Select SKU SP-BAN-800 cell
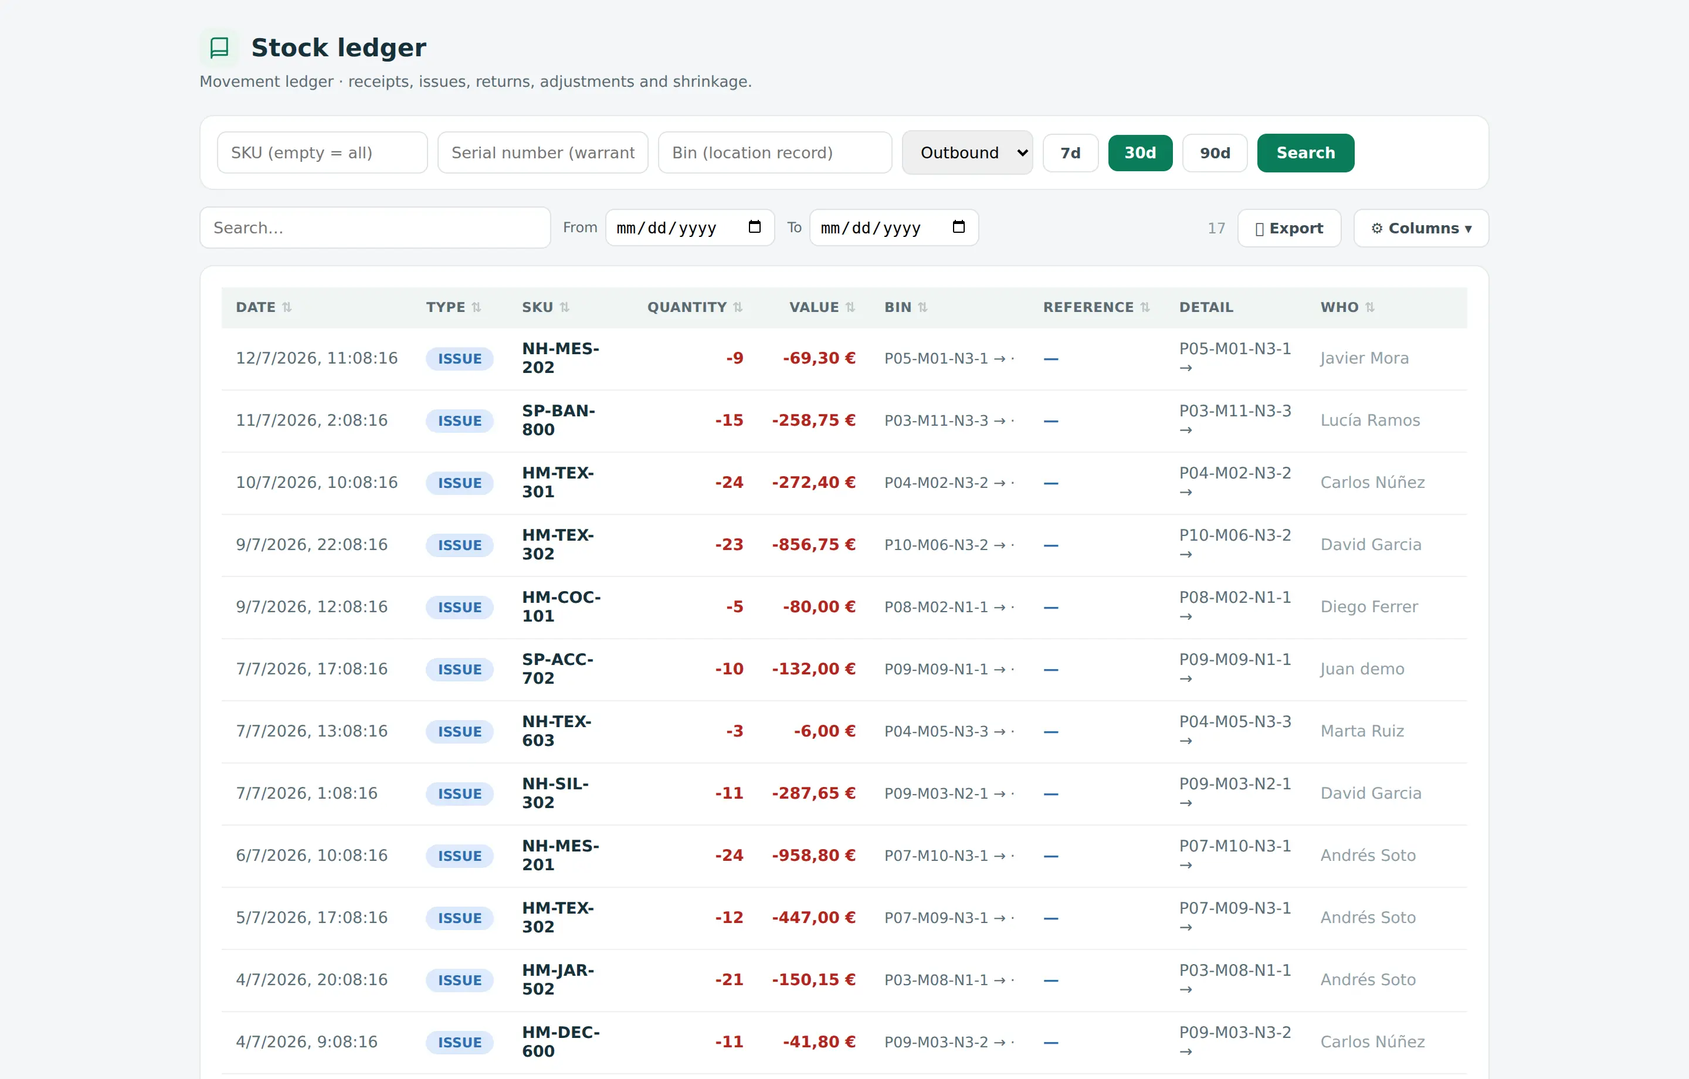1689x1079 pixels. pos(558,420)
